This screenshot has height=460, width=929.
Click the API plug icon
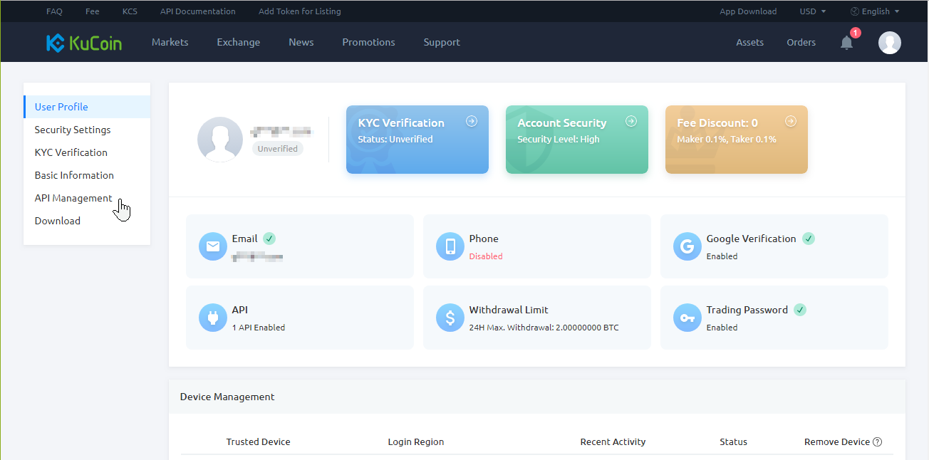212,318
